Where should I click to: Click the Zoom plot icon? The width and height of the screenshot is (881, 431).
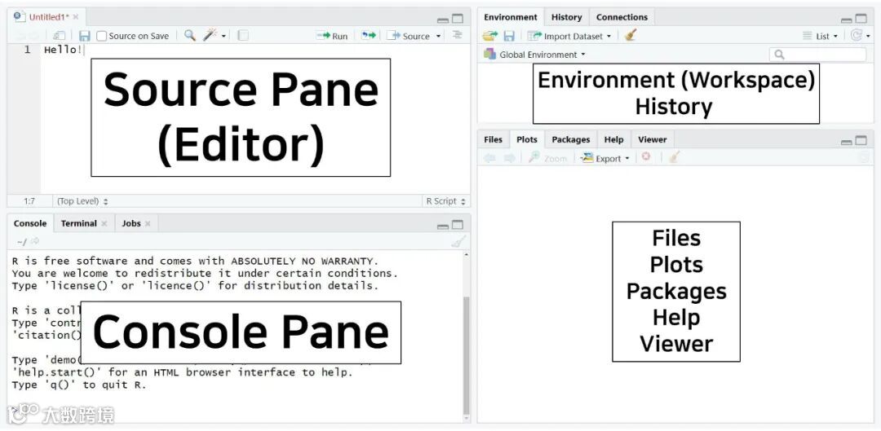[x=548, y=158]
